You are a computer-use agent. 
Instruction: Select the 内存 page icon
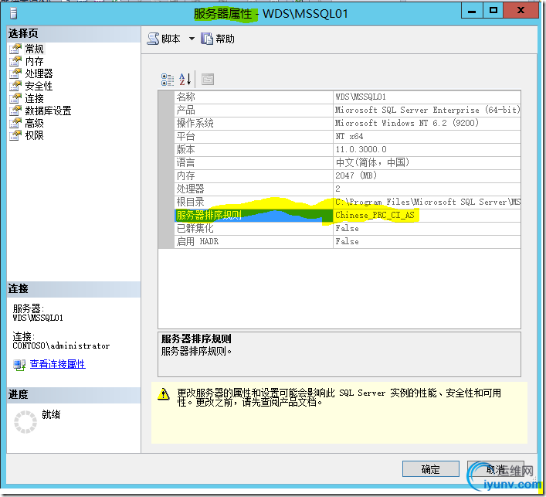(x=15, y=61)
